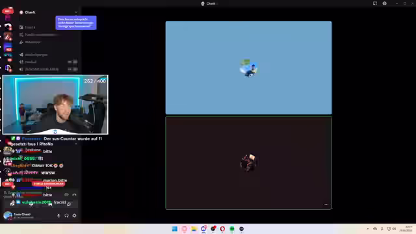This screenshot has width=416, height=234.
Task: Open the Opera browser taskbar icon
Action: click(222, 229)
